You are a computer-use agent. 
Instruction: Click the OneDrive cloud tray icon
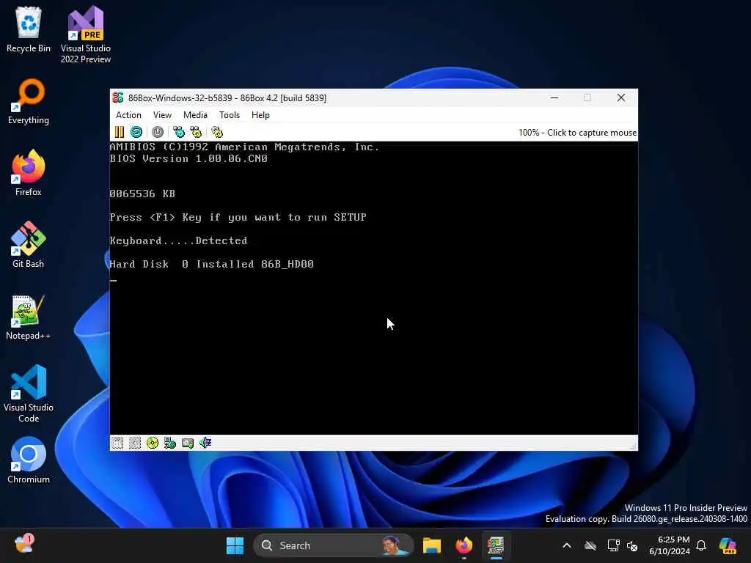pos(590,545)
